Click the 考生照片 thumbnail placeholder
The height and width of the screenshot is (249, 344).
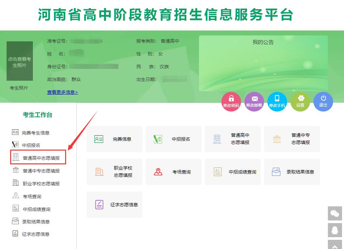(x=20, y=61)
